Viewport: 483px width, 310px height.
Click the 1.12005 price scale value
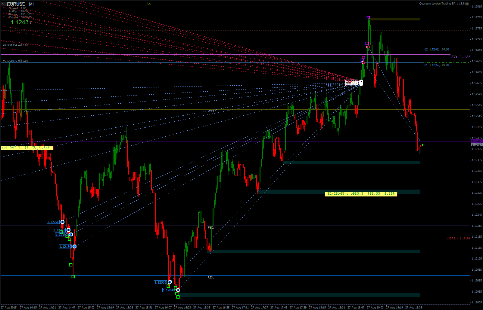tap(476, 302)
